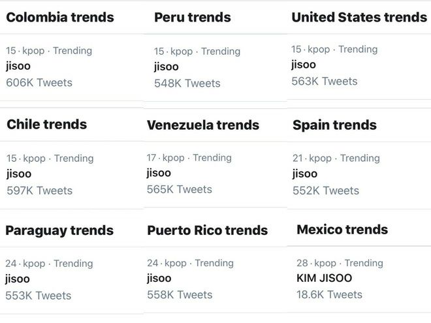
Task: Open the Puerto Rico trends heading
Action: (207, 230)
